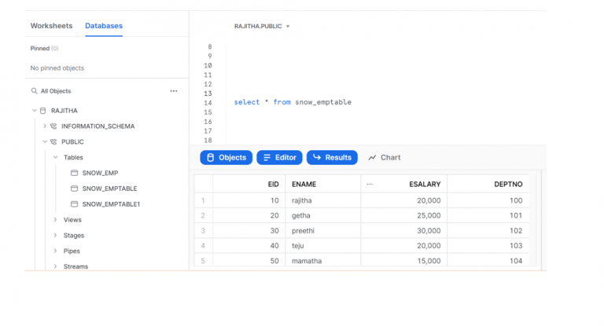The image size is (604, 326).
Task: Select the SNOW_EMPTABLE table in tree
Action: coord(109,189)
